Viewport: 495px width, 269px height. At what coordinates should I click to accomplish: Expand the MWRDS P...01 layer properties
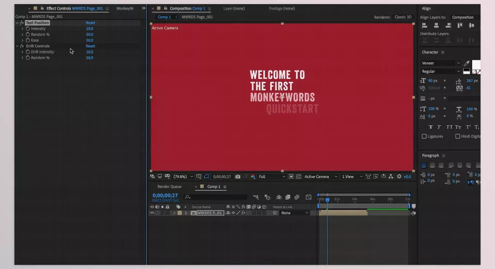174,213
